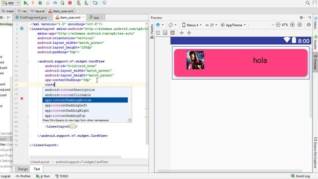Open the orientation dropdown in preview
The image size is (318, 179).
[x=172, y=25]
